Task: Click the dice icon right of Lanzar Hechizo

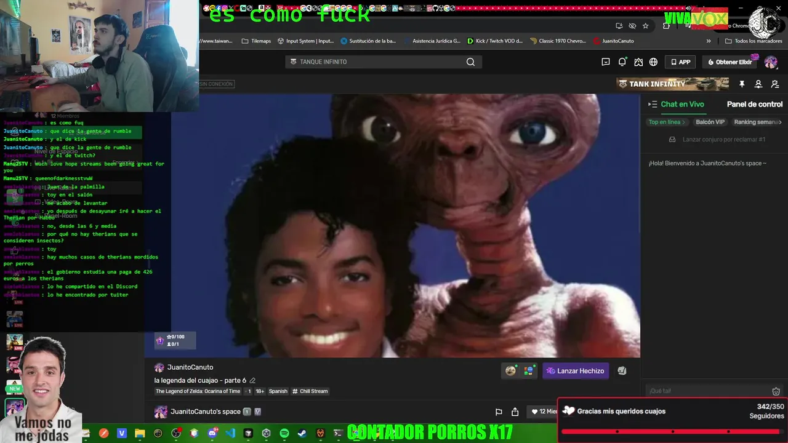Action: [622, 370]
